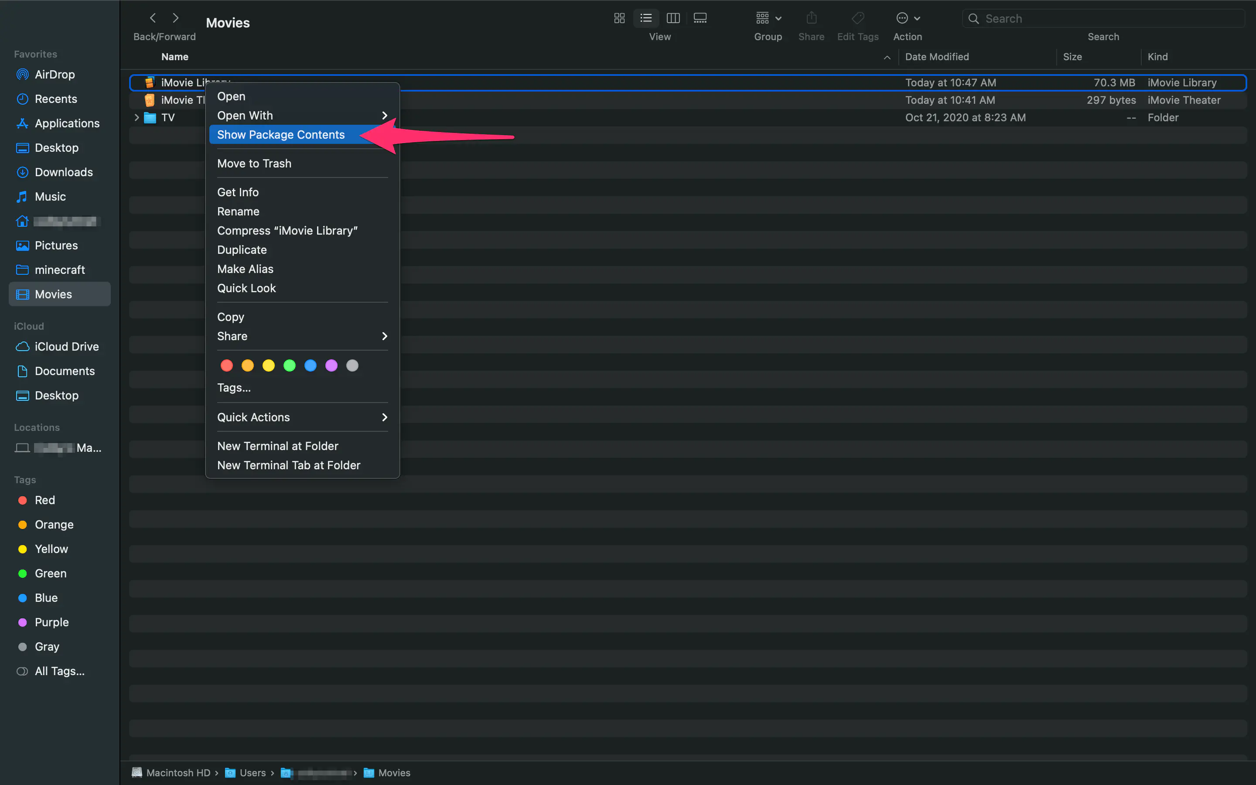1256x785 pixels.
Task: Select the iMovie Library file icon
Action: (x=150, y=82)
